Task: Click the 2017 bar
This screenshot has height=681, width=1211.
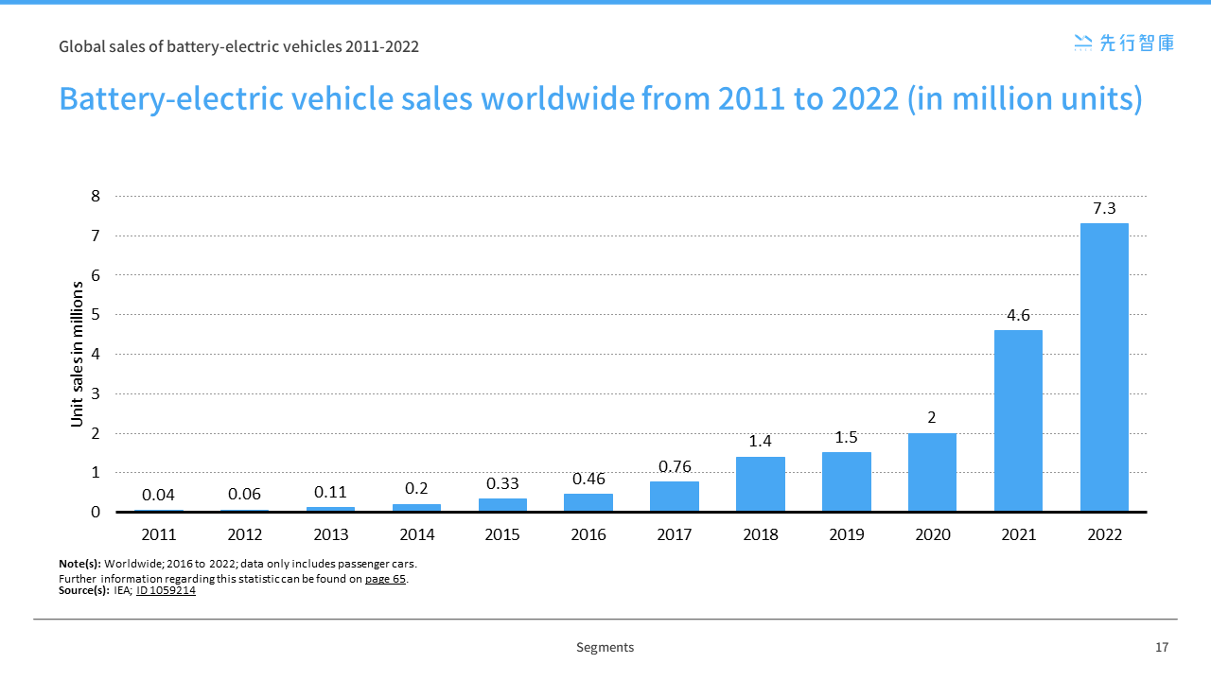Action: point(675,497)
